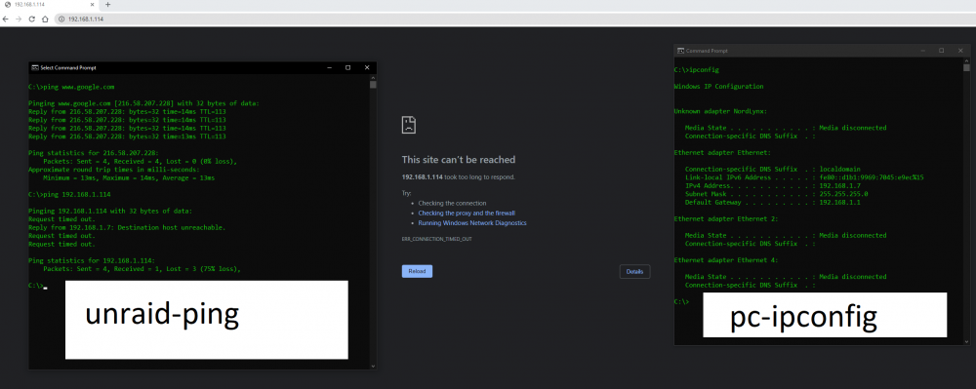This screenshot has height=389, width=976.
Task: Click '192.168.1.114 took too long to respond' text
Action: pos(458,177)
